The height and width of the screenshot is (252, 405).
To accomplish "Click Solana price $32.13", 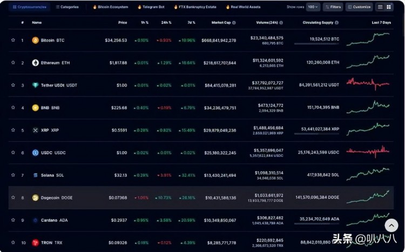I will (x=120, y=175).
